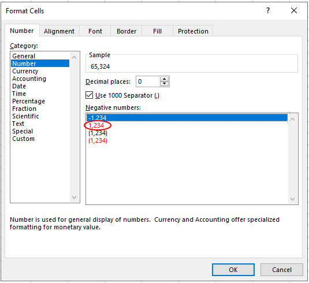Select the circled red 1,234 format

(x=96, y=125)
